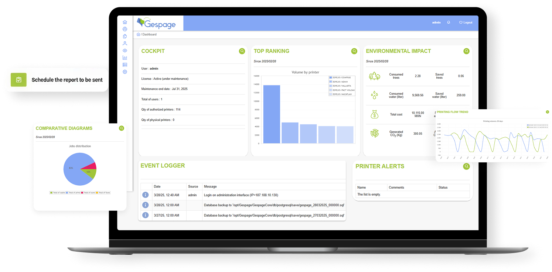Click 'Qty of authorized printers : 114'
Screen dimensions: 552x272
coord(161,110)
